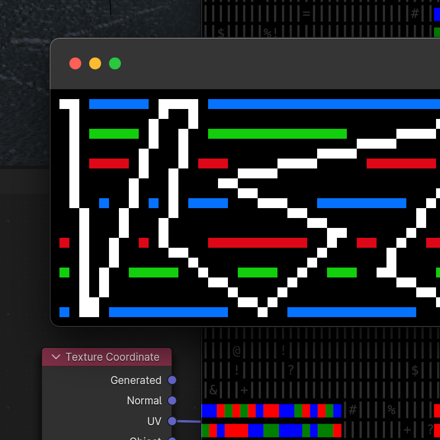Click the UV output socket dot
Image resolution: width=440 pixels, height=440 pixels.
click(x=172, y=421)
